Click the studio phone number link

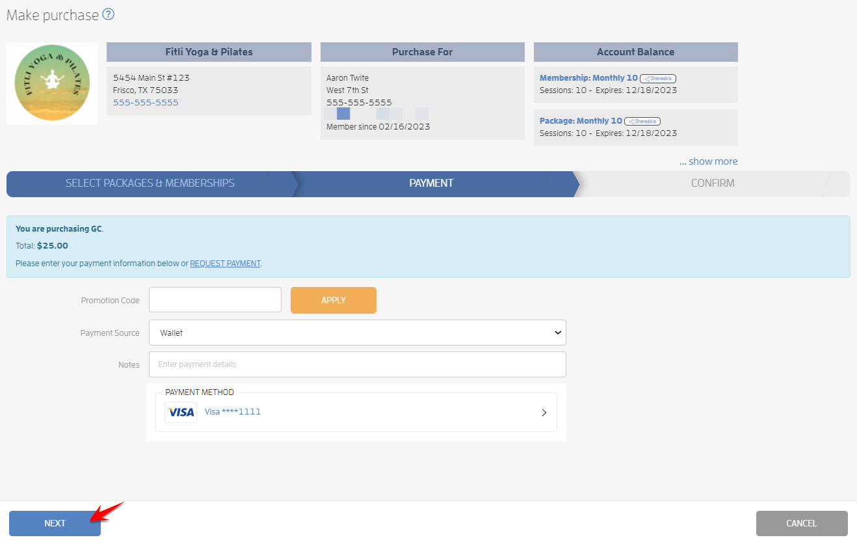click(146, 103)
